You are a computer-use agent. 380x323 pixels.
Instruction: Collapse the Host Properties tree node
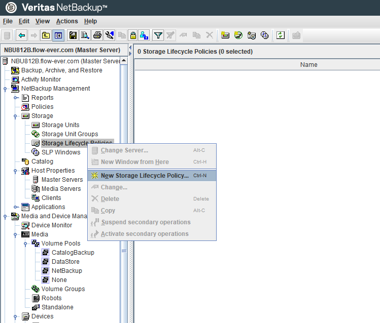(x=15, y=171)
